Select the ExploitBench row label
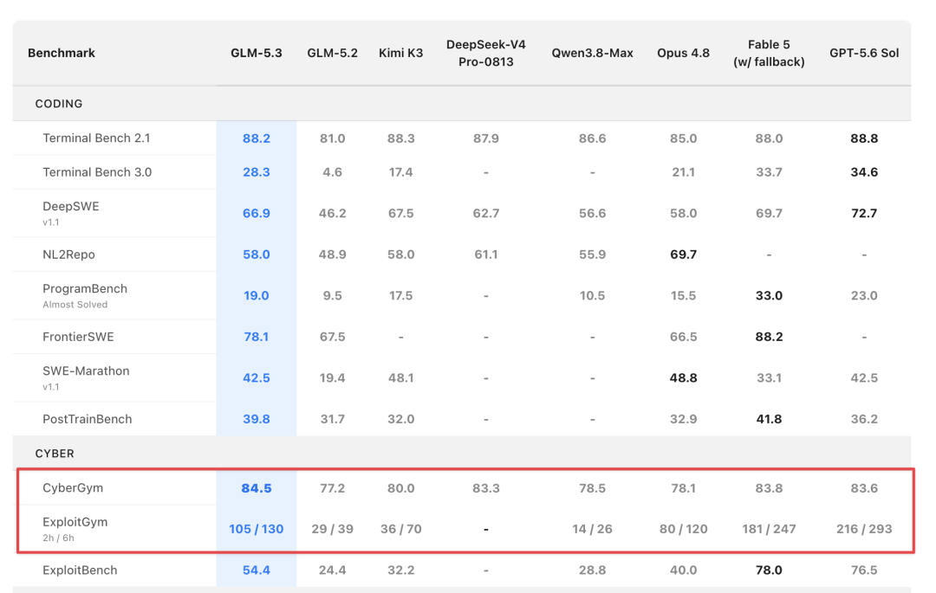 click(80, 570)
